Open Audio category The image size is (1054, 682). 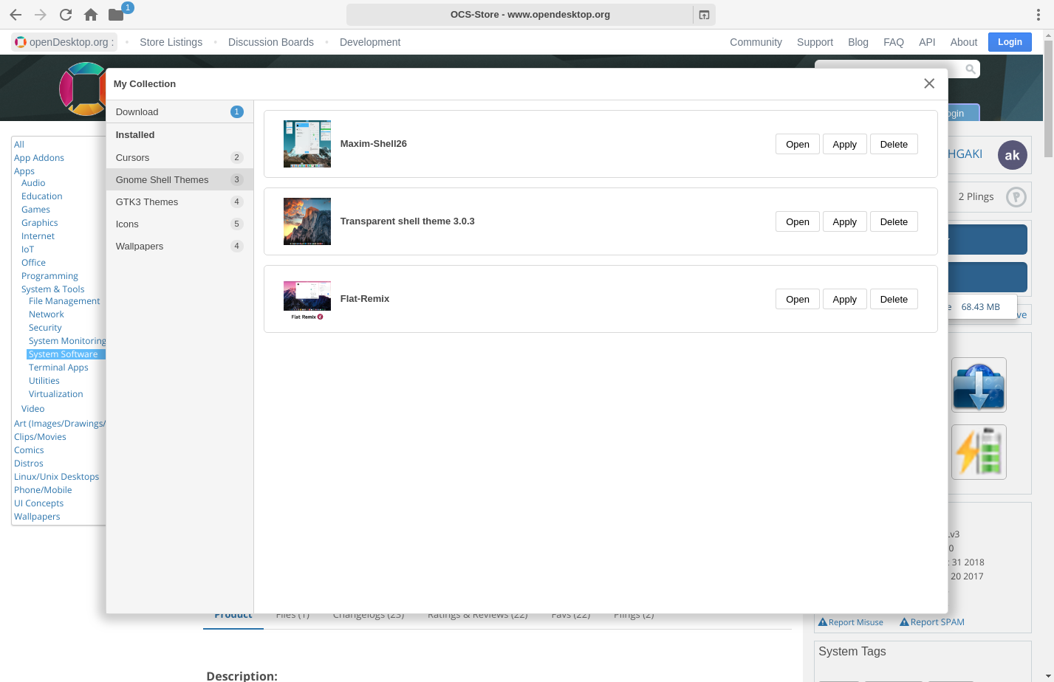point(33,183)
